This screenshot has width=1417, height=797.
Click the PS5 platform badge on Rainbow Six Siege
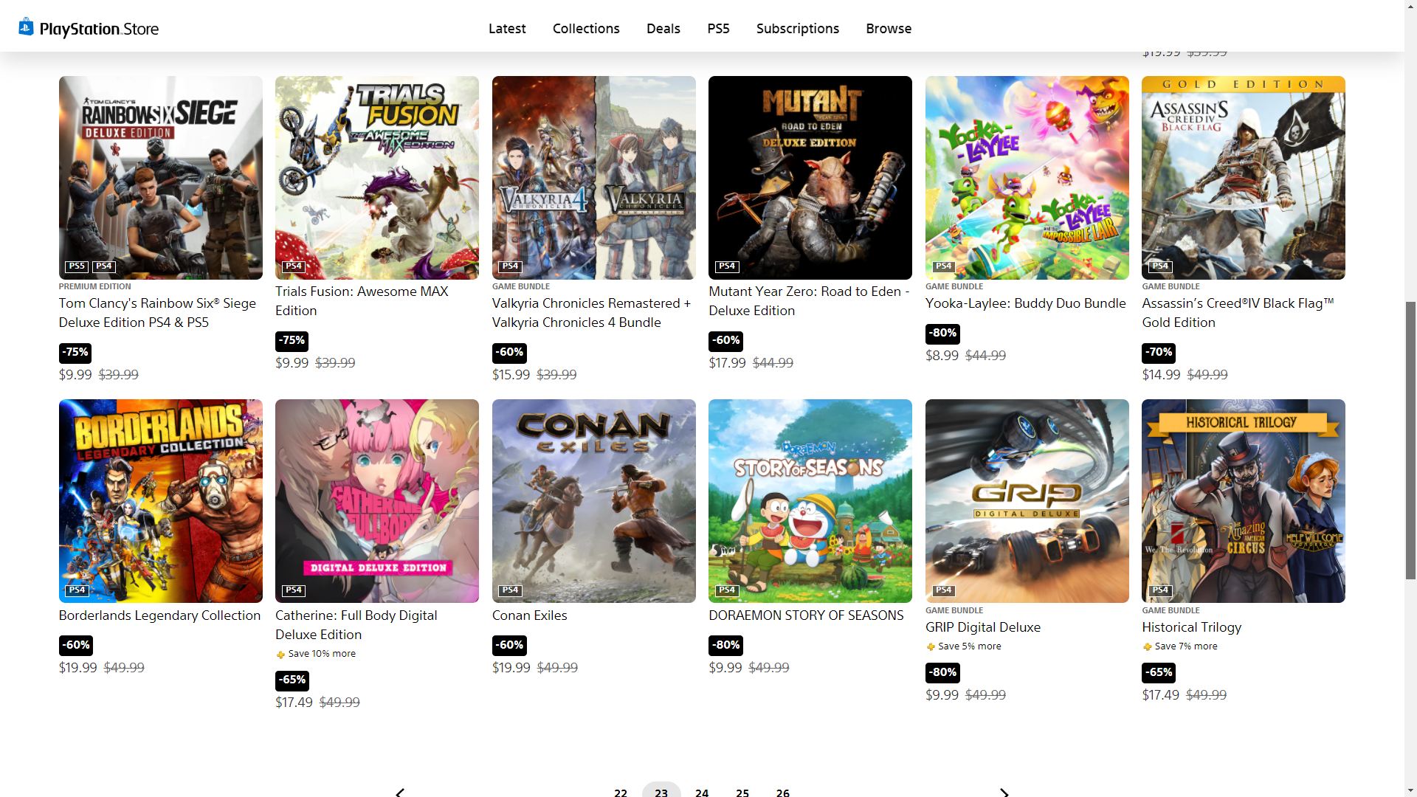point(77,266)
